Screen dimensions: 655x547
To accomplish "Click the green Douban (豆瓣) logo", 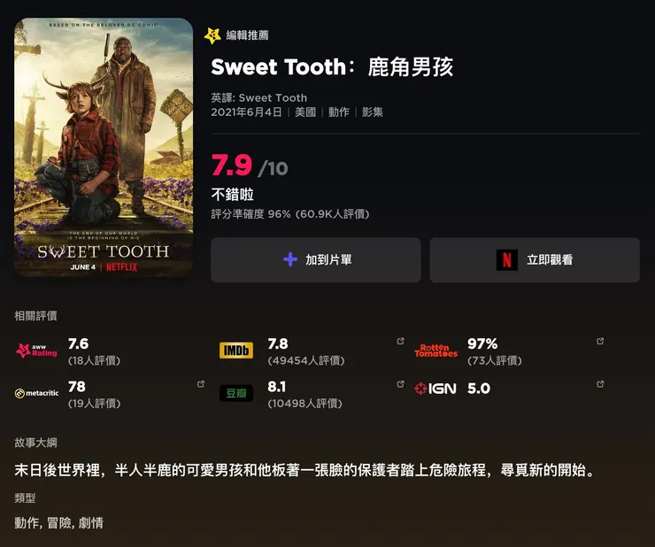I will pos(235,393).
